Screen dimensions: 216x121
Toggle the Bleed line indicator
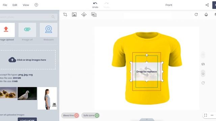pos(70,116)
